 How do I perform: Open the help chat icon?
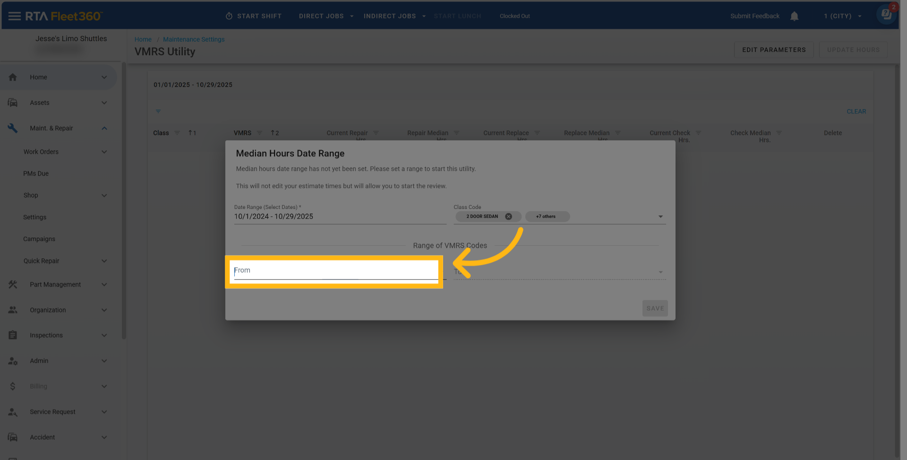(x=886, y=14)
